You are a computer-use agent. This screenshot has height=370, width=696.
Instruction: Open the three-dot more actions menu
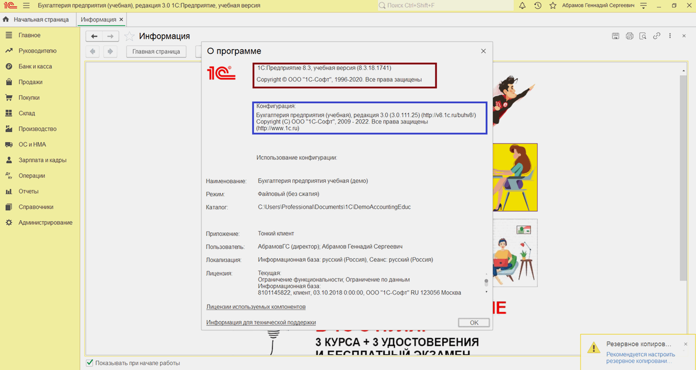point(670,36)
